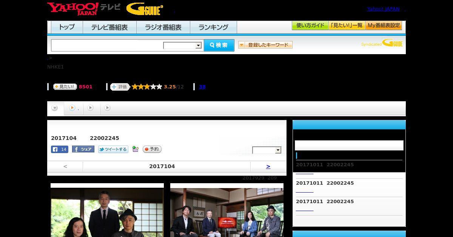Open the 使い方ガイド button
Viewport: 453px width, 237px height.
click(310, 26)
